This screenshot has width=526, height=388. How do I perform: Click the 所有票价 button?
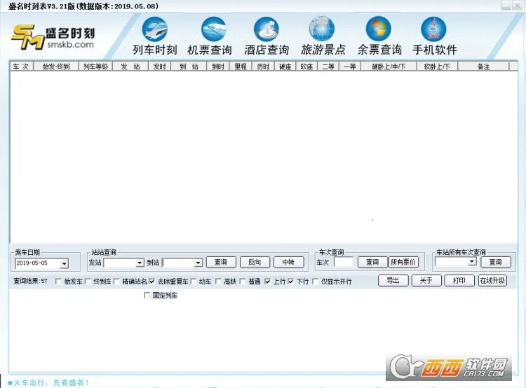tap(403, 262)
